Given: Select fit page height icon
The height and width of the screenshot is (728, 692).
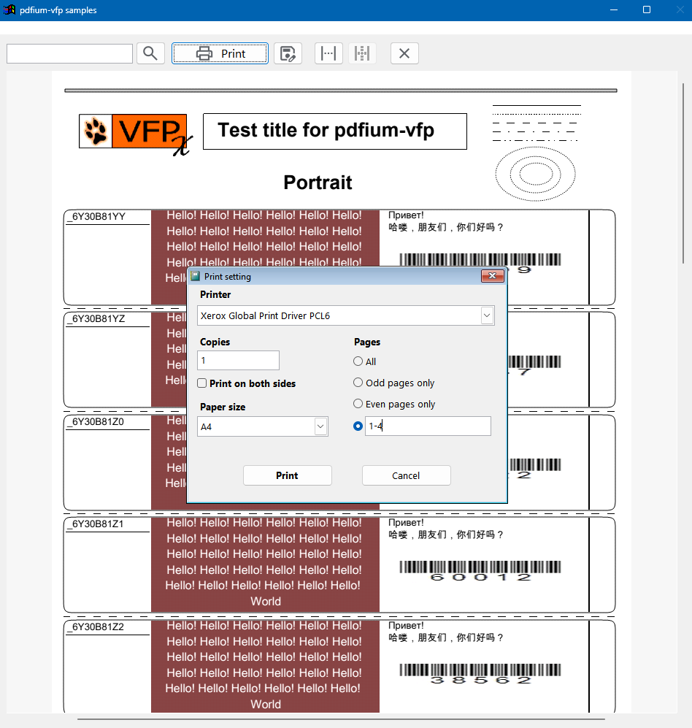Looking at the screenshot, I should tap(362, 53).
